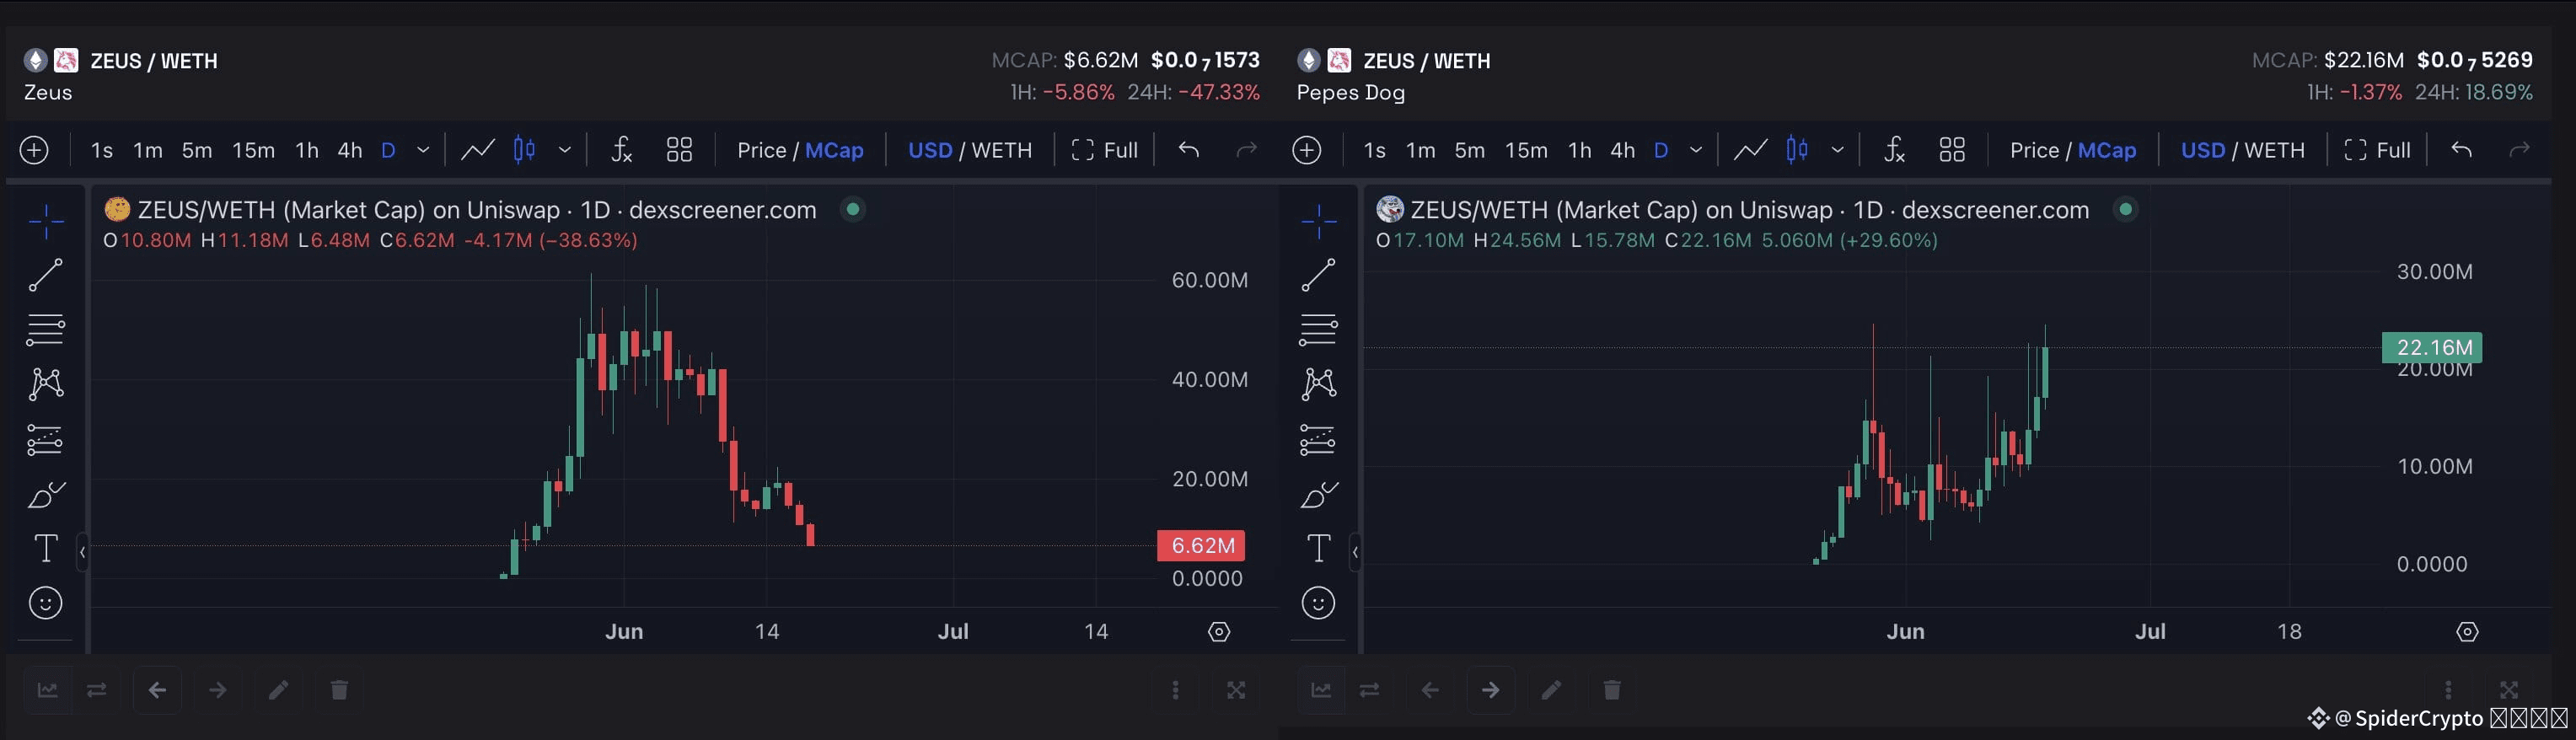Click the swap arrows icon below Zeus chart

(x=97, y=690)
